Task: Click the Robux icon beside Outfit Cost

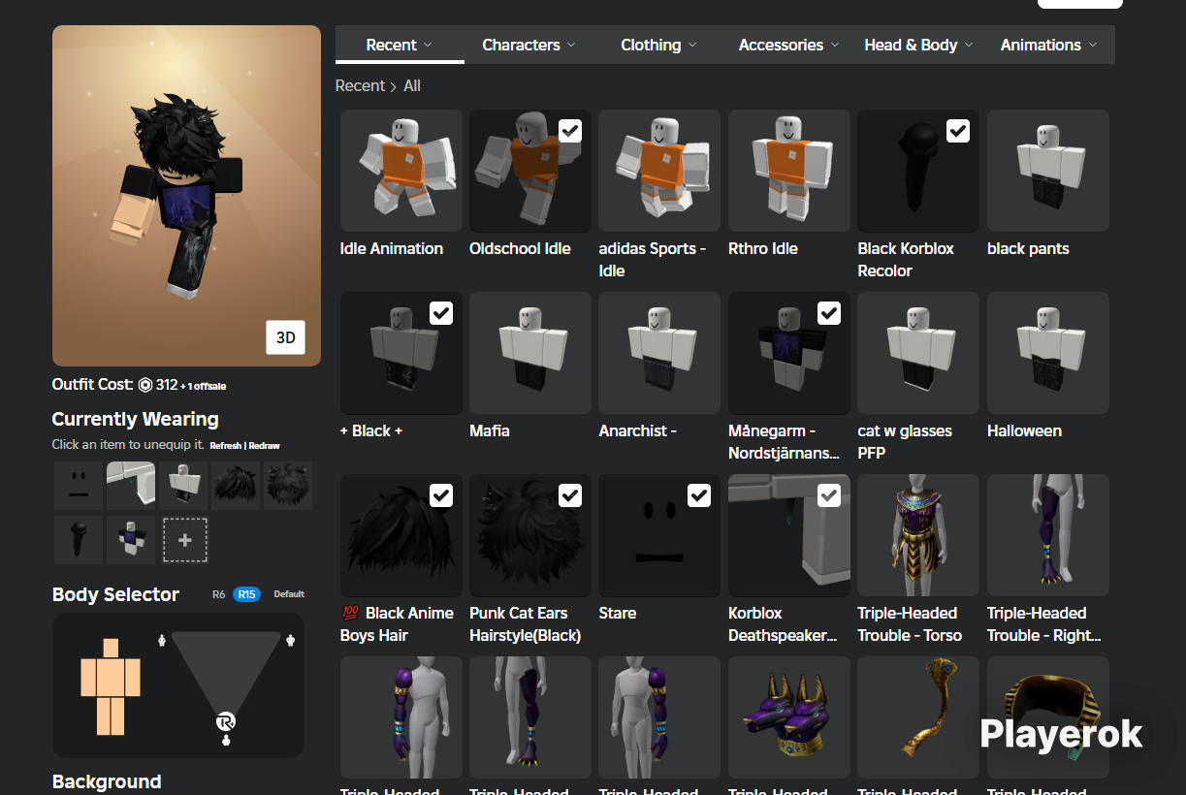Action: tap(145, 385)
